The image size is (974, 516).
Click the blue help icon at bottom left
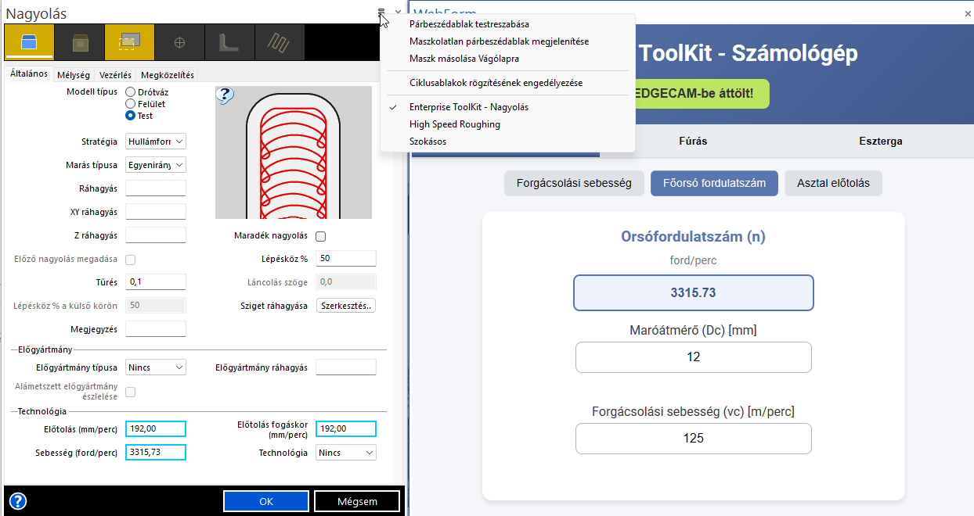click(17, 501)
